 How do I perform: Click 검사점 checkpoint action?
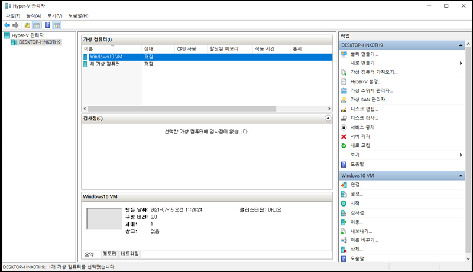pos(357,213)
